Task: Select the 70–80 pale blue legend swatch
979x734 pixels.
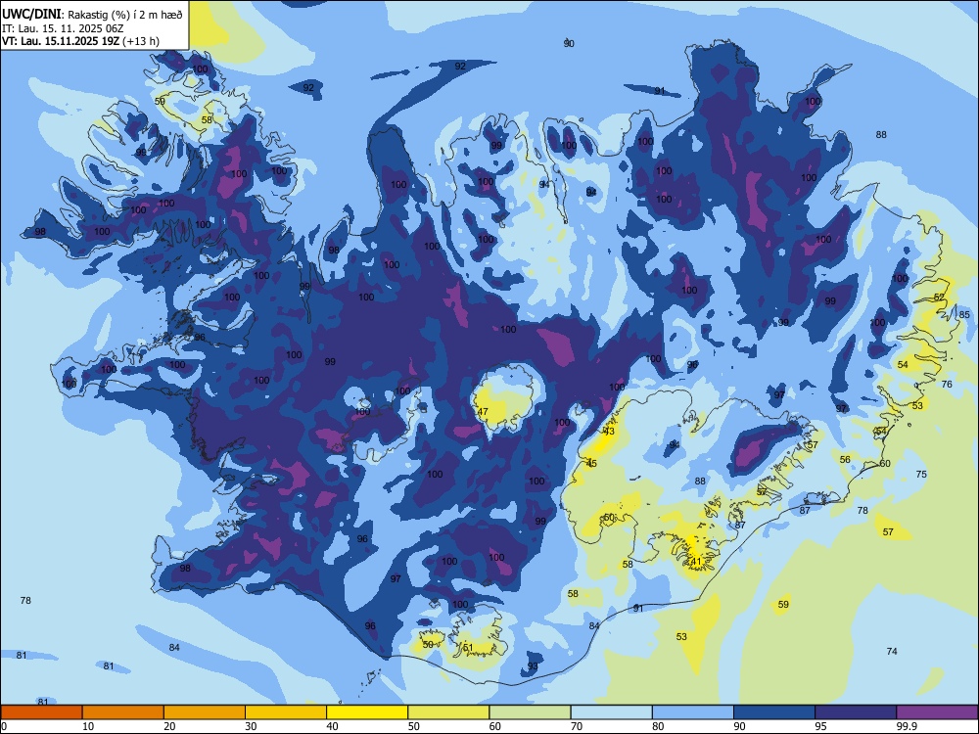Action: (611, 712)
